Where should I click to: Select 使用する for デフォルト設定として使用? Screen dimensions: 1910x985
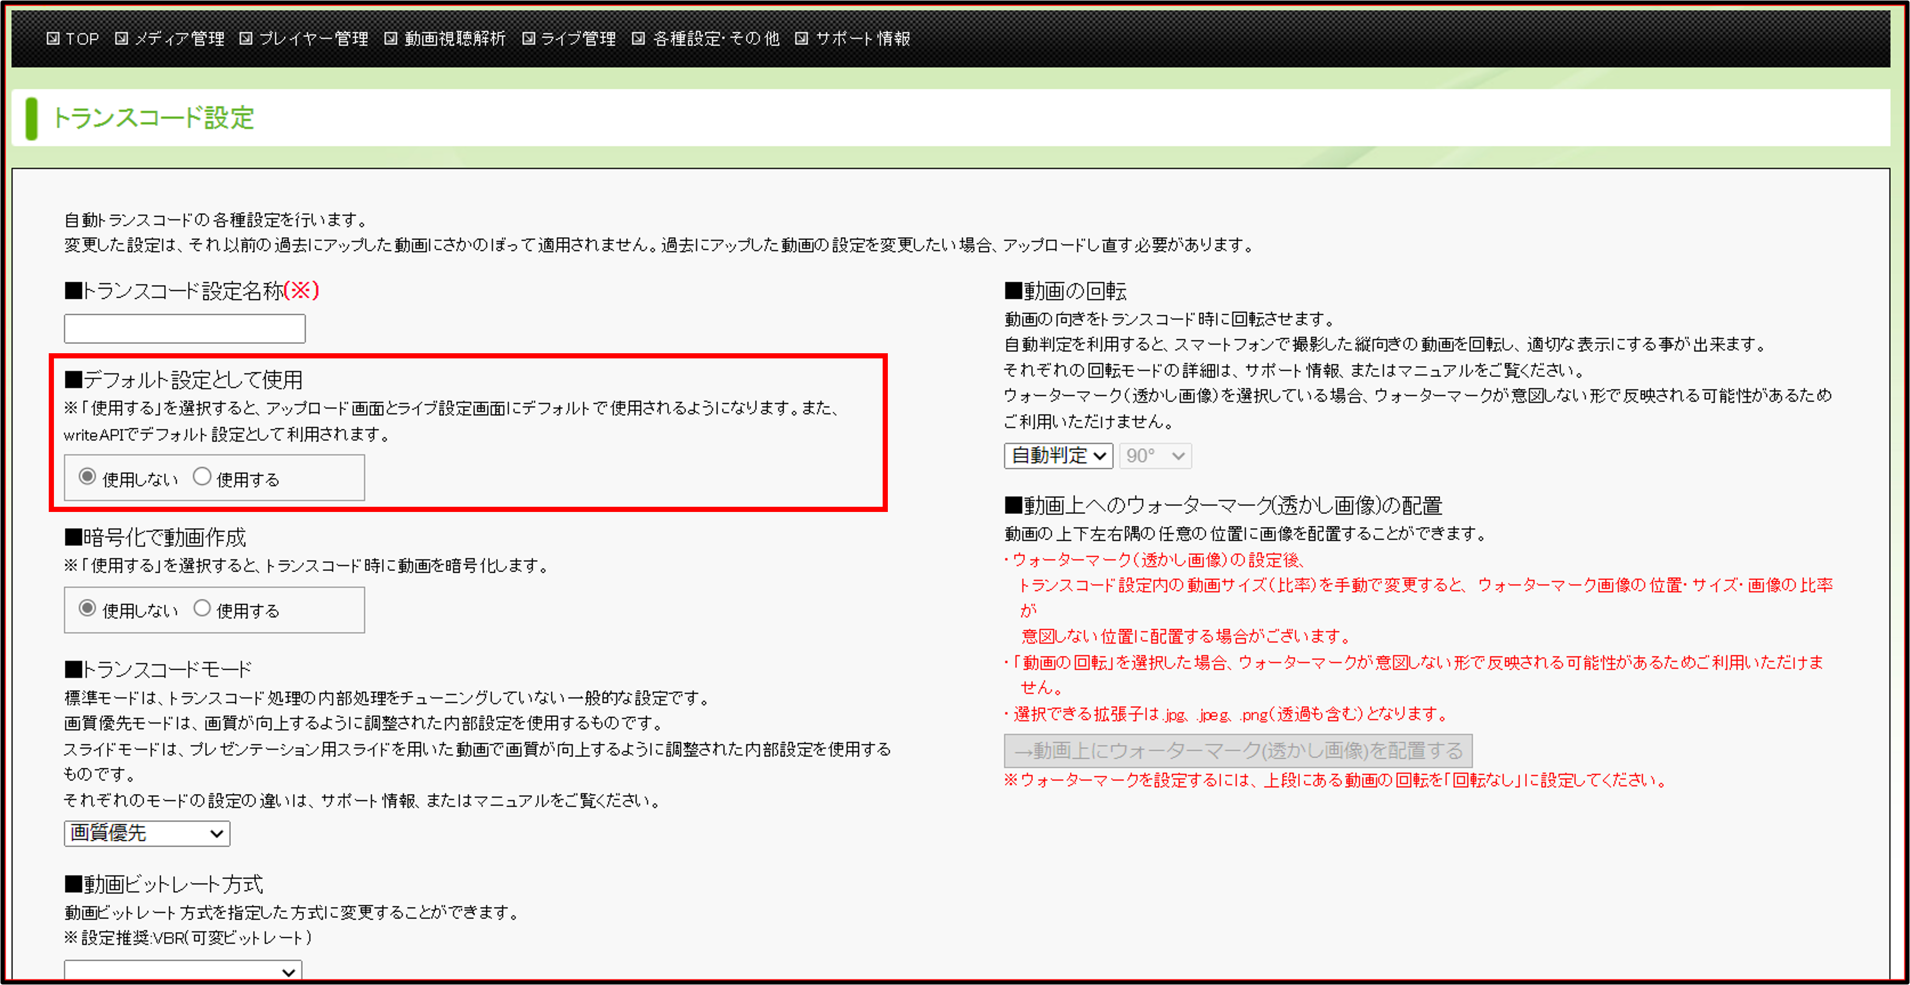[202, 477]
